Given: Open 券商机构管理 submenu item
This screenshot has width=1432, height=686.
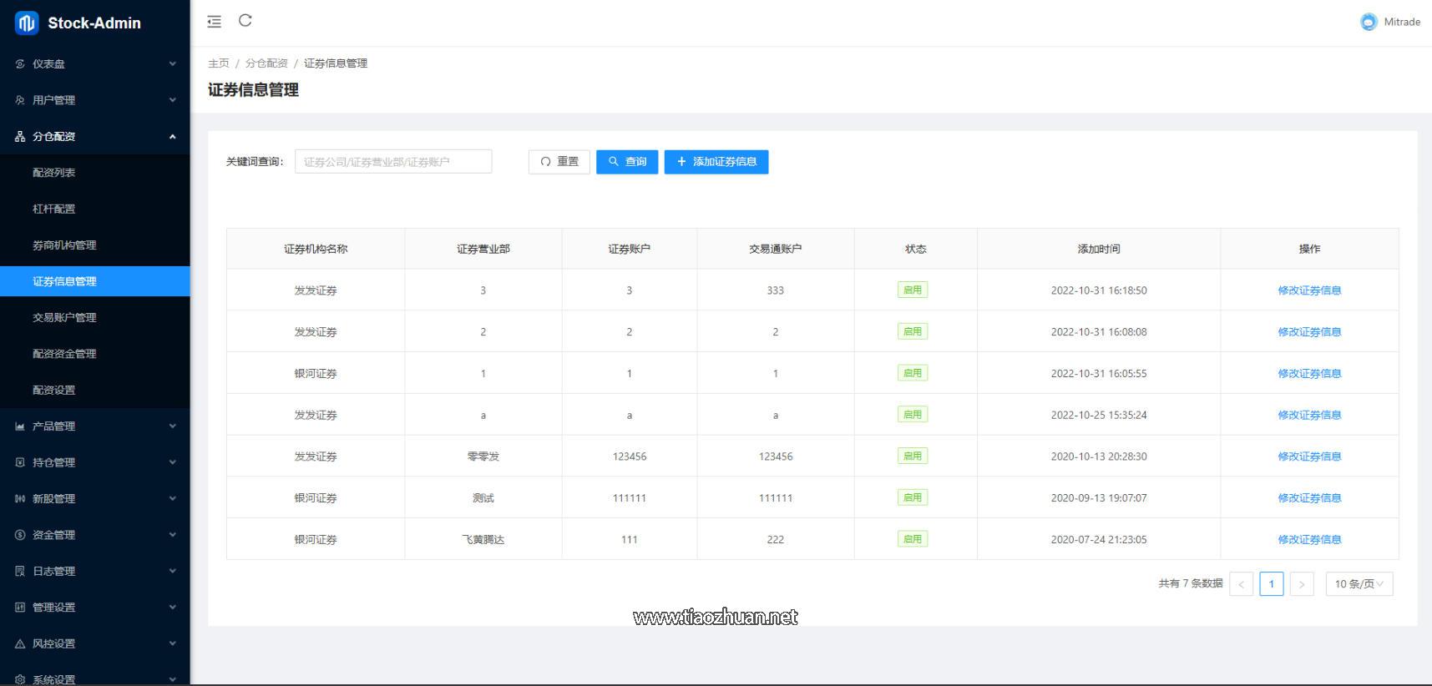Looking at the screenshot, I should tap(64, 245).
